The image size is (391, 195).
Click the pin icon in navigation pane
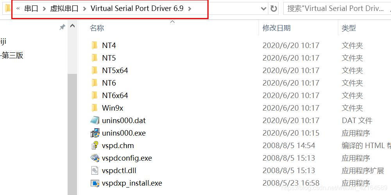(x=62, y=27)
